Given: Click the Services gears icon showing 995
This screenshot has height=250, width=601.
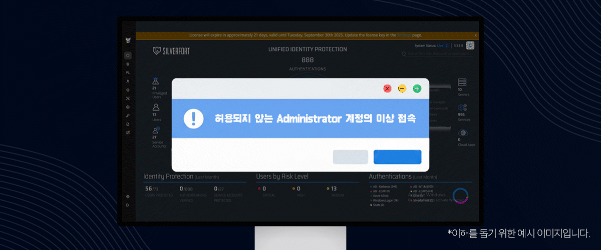Looking at the screenshot, I should click(463, 107).
